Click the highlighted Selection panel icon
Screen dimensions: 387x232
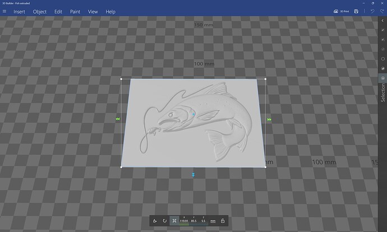383,78
